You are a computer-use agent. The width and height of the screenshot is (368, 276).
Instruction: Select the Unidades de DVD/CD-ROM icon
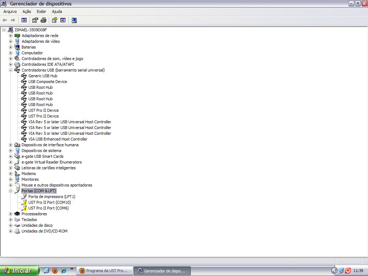(x=17, y=231)
